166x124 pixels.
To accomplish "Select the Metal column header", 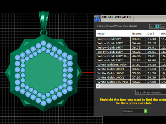I will click(x=113, y=34).
